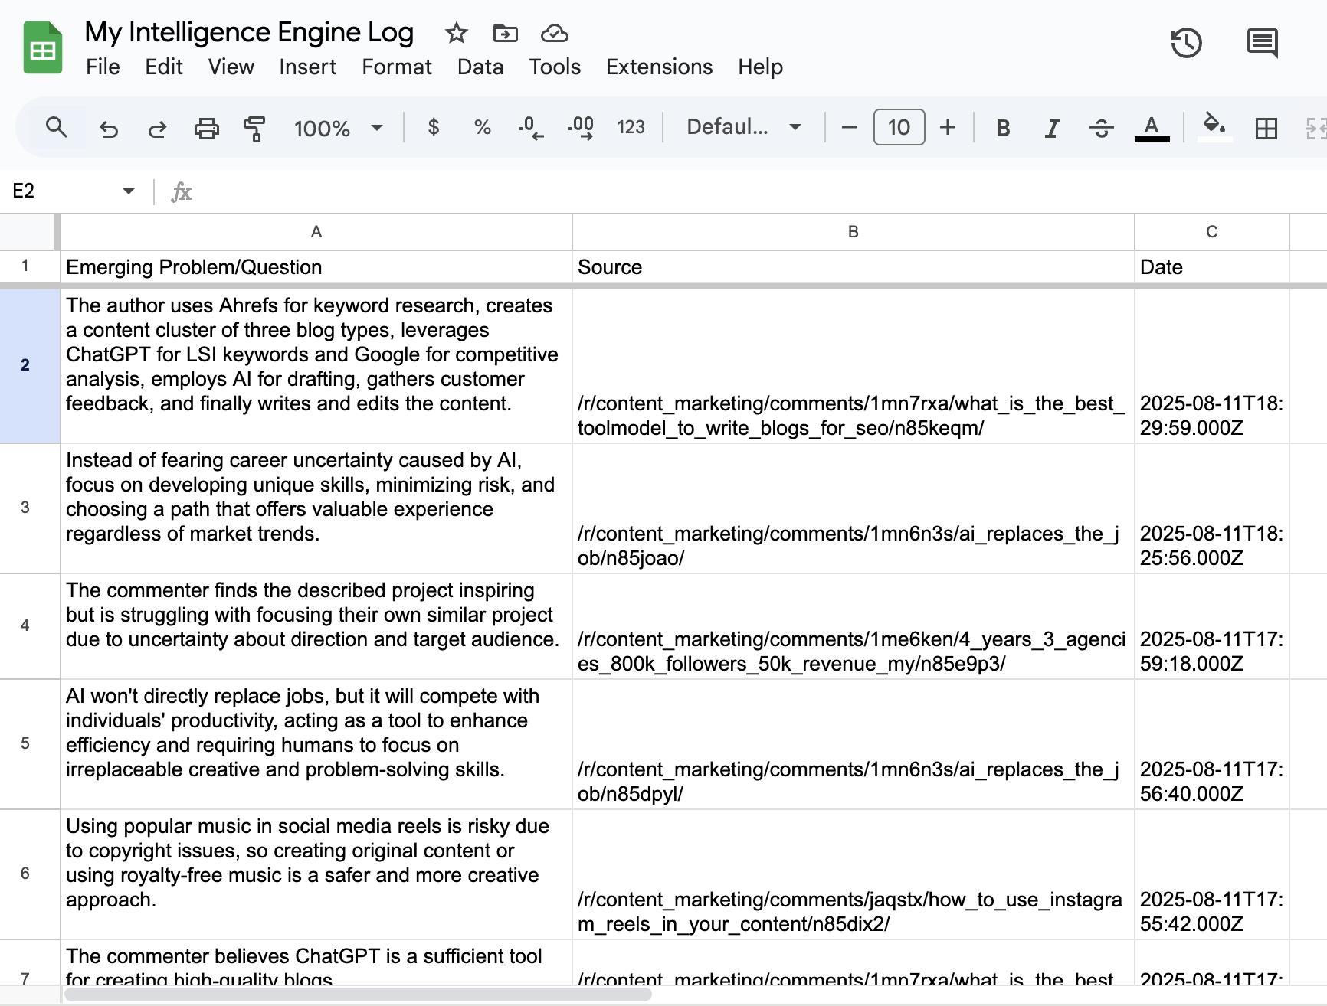Click the Date header cell
The width and height of the screenshot is (1327, 1006).
coord(1211,266)
